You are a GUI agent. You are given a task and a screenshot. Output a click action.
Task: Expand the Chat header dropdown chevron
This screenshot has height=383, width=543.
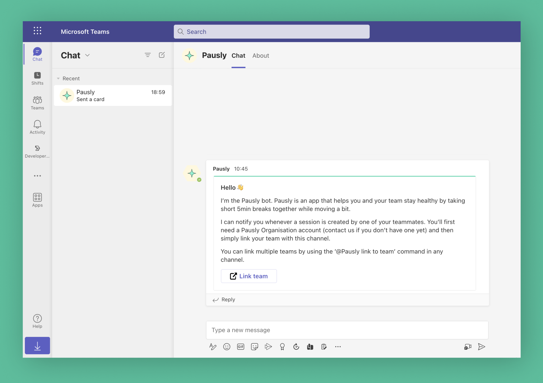tap(88, 55)
